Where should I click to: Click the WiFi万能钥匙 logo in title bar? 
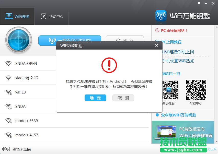click(160, 15)
